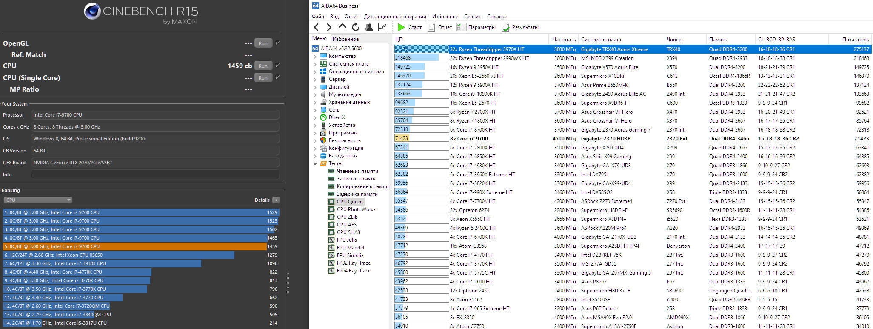Select the highlighted 1459 ranking bar
The width and height of the screenshot is (873, 329).
[141, 246]
